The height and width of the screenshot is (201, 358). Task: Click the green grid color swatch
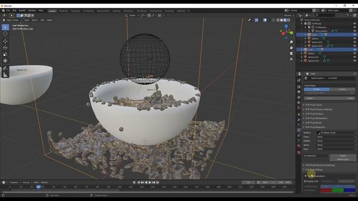338,190
